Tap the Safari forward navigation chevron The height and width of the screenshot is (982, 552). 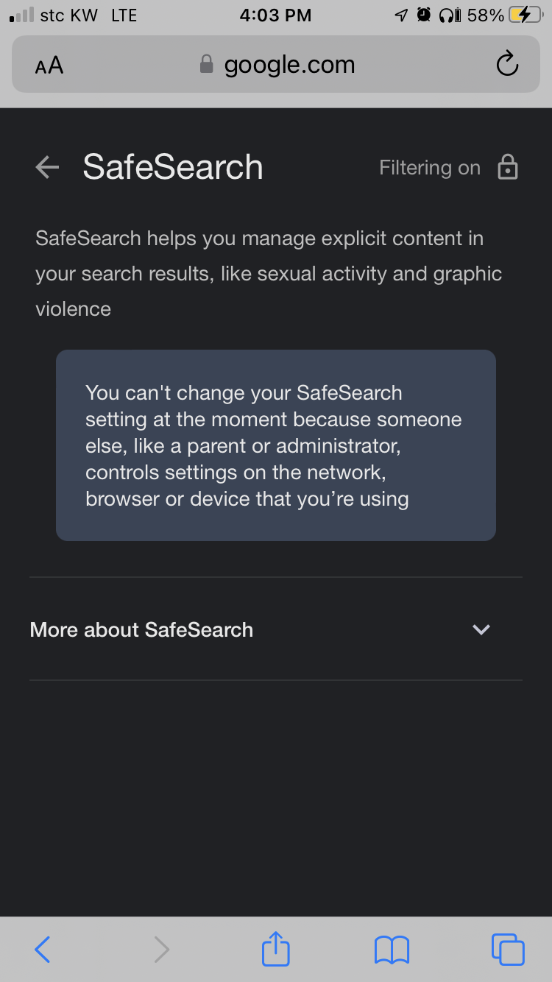point(161,950)
